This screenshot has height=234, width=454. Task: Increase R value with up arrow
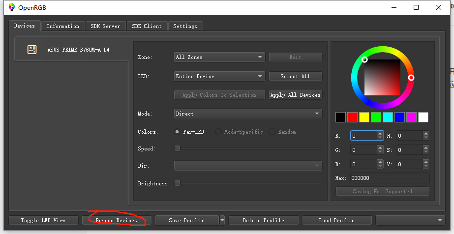pyautogui.click(x=380, y=133)
